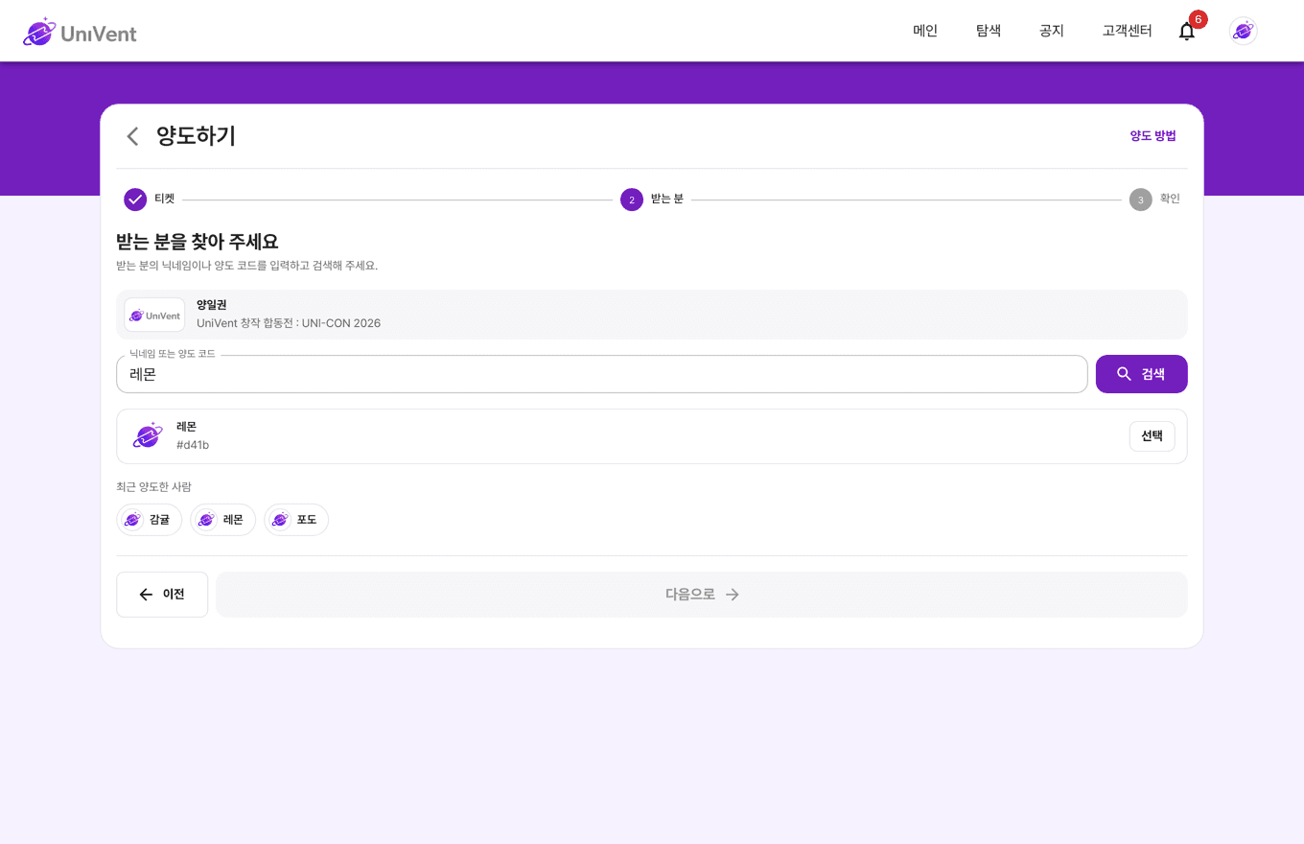The width and height of the screenshot is (1304, 844).
Task: Click the UNI-CON 2026 event title
Action: [289, 323]
